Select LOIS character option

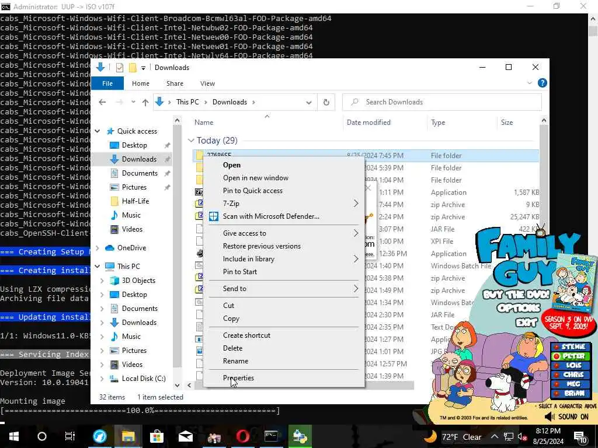pyautogui.click(x=570, y=365)
